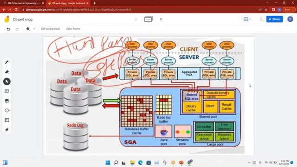Click the Share button
297x167 pixels.
pos(274,19)
